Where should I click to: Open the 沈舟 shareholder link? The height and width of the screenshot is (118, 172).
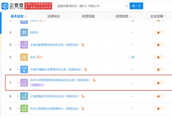coord(33,57)
